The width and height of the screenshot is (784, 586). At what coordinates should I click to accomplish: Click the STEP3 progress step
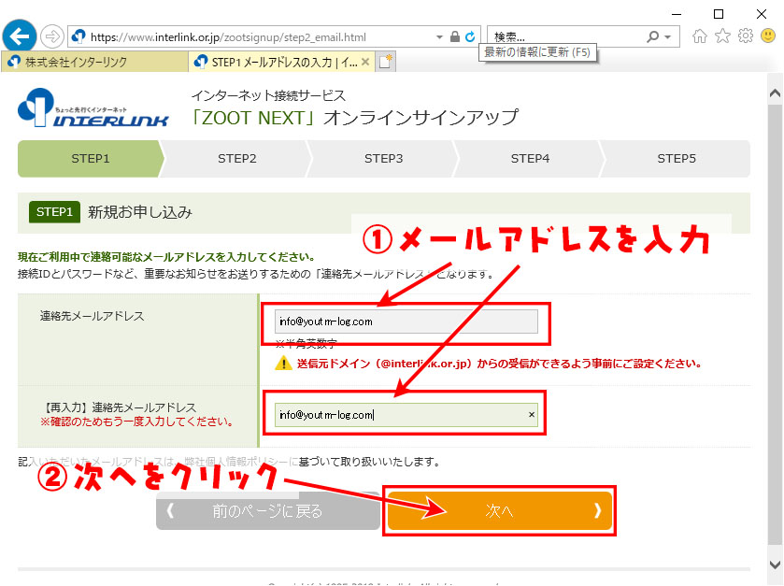383,159
